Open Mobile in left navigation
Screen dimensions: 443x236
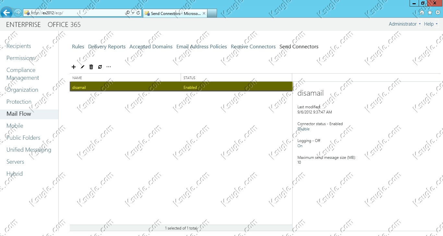pos(15,126)
